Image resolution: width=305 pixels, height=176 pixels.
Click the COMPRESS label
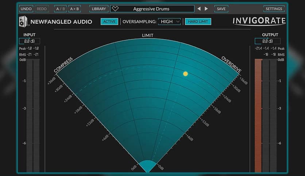tap(63, 65)
